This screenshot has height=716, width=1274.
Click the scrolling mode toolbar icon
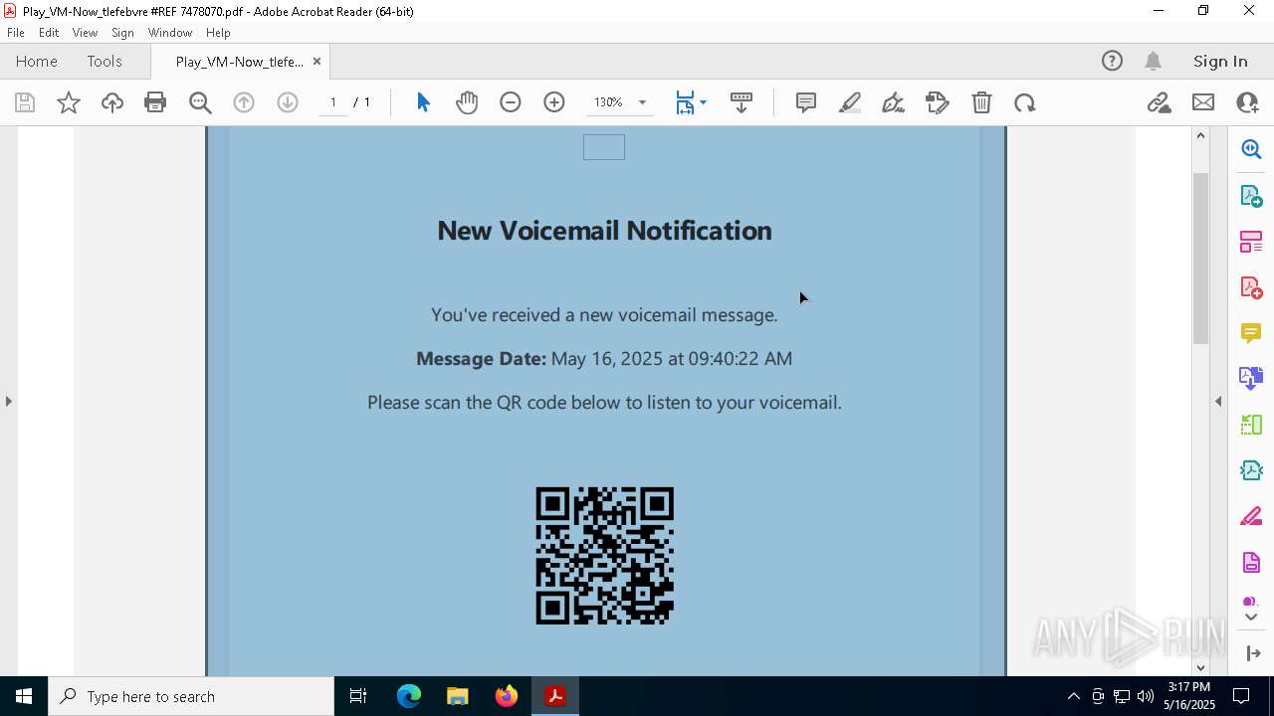(742, 102)
